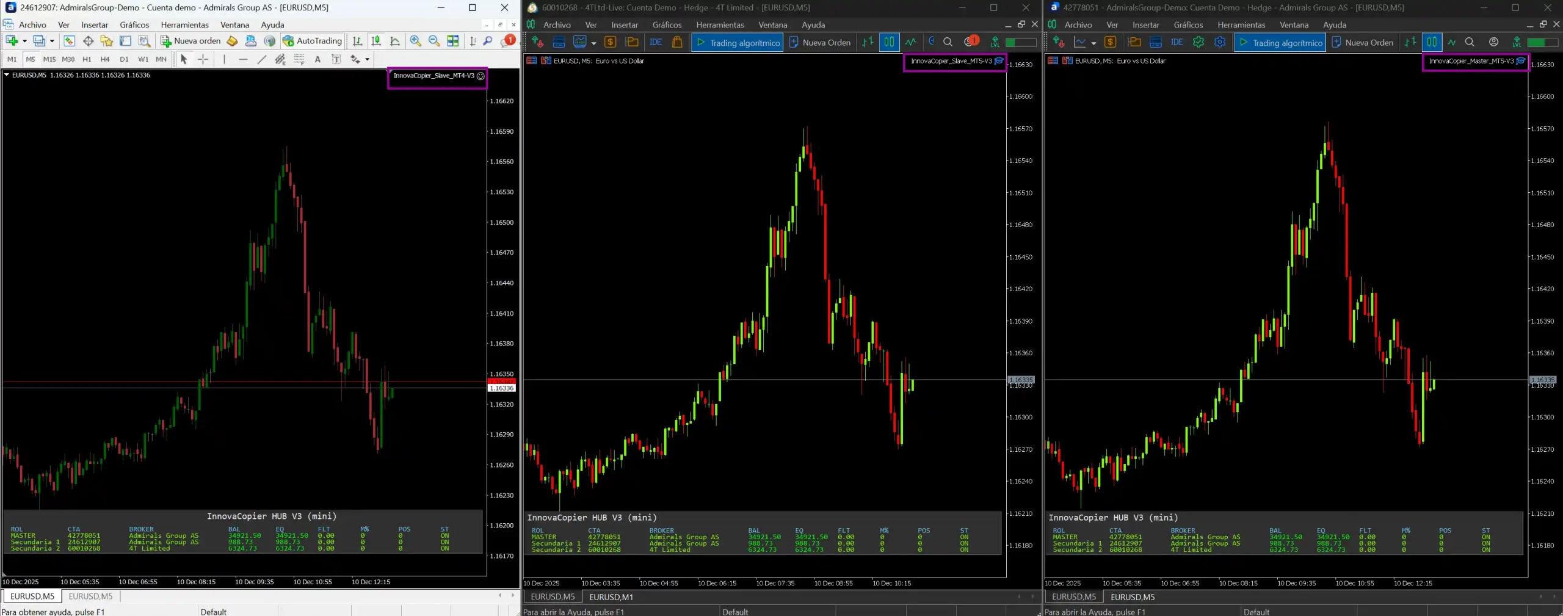Open the settings gear in the right MT5 toolbar

(1219, 43)
